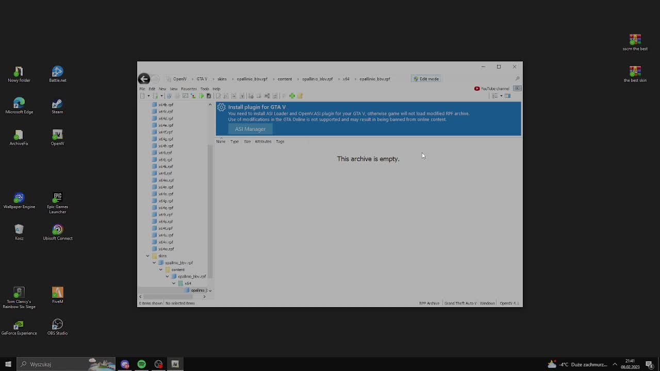Select x64 in the breadcrumb path
This screenshot has width=660, height=371.
(345, 79)
